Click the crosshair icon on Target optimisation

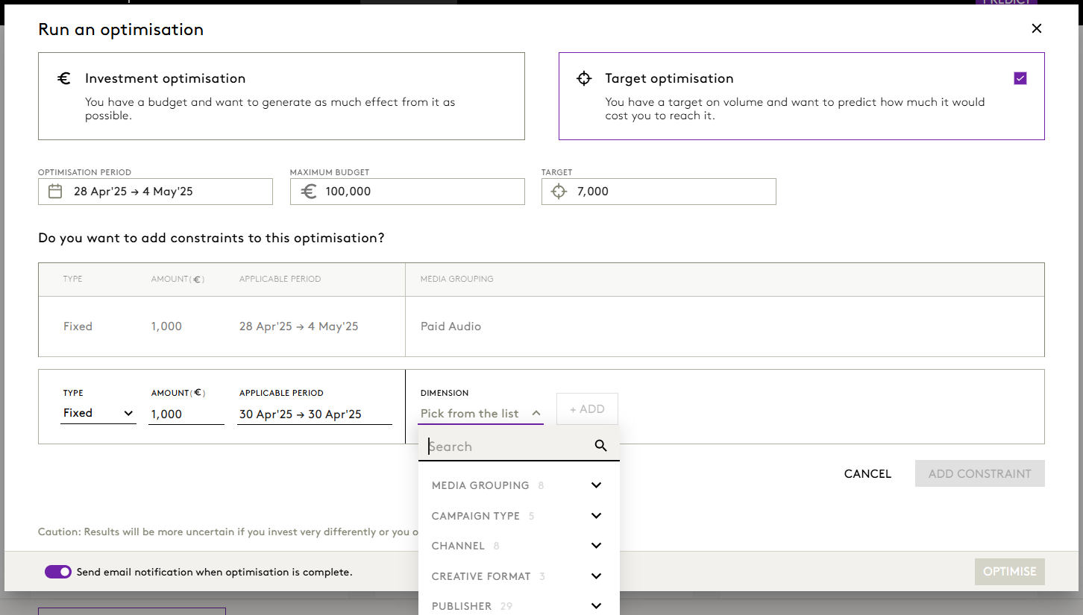(x=584, y=78)
